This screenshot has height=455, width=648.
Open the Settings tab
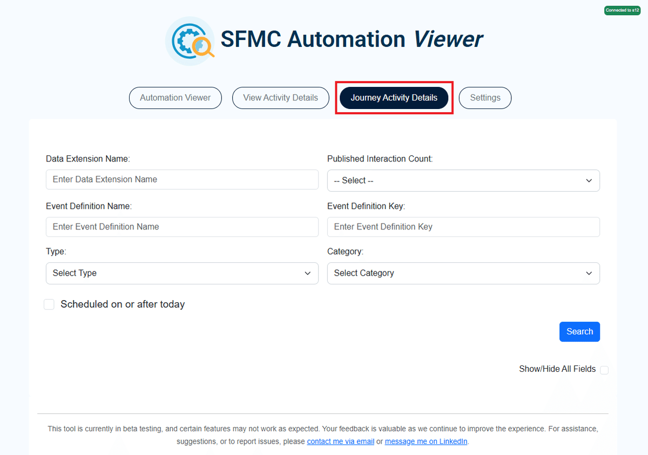coord(484,98)
